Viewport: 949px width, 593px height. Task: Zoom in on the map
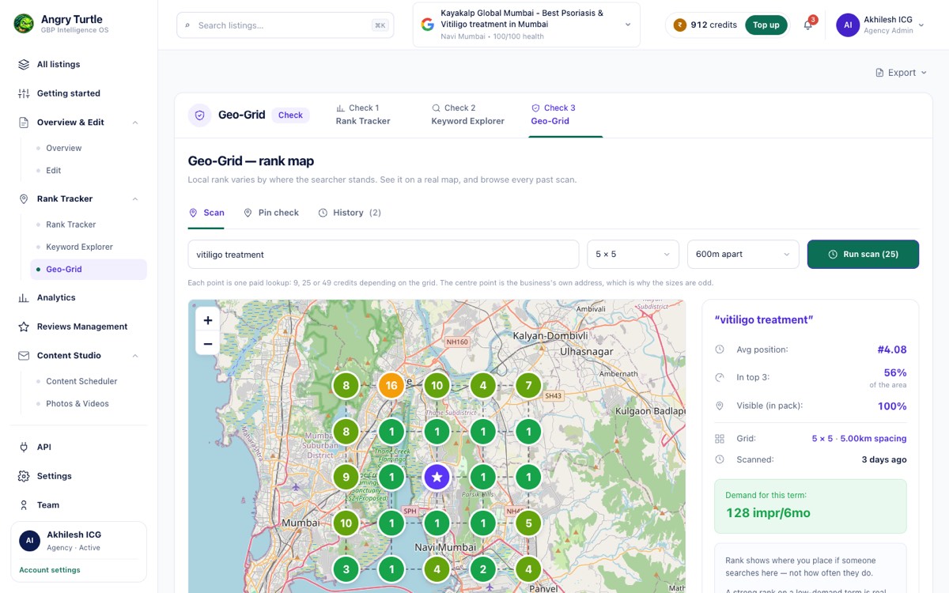click(x=208, y=320)
